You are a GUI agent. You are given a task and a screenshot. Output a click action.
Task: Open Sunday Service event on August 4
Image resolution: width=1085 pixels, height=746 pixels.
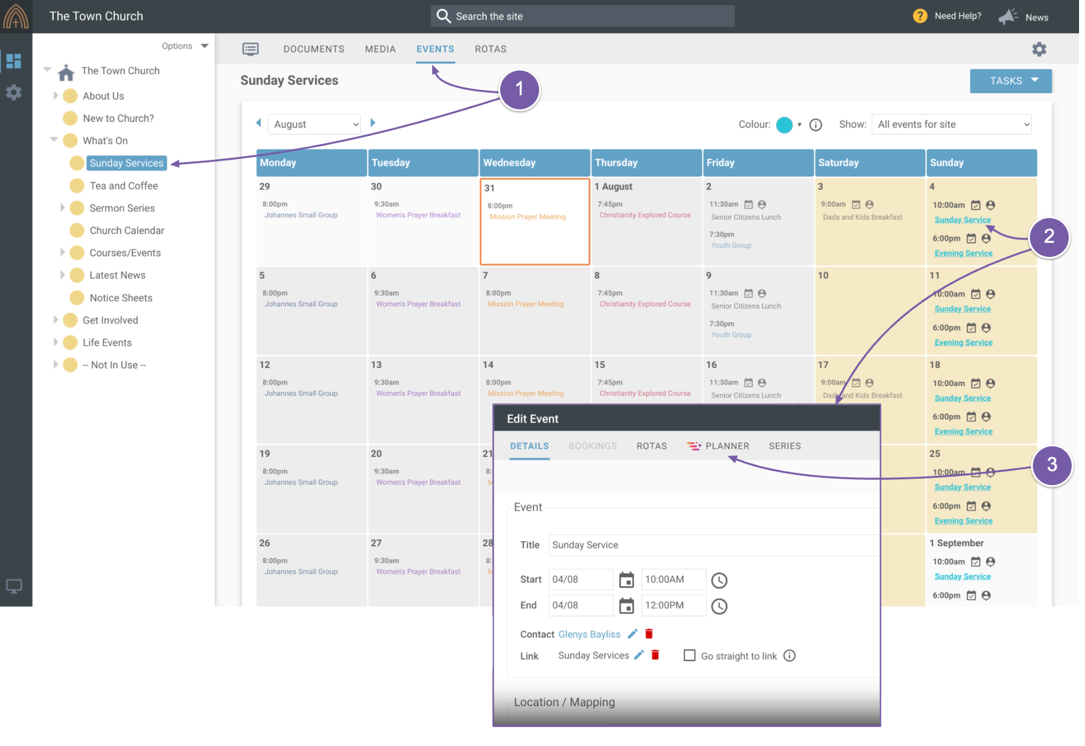pyautogui.click(x=963, y=220)
